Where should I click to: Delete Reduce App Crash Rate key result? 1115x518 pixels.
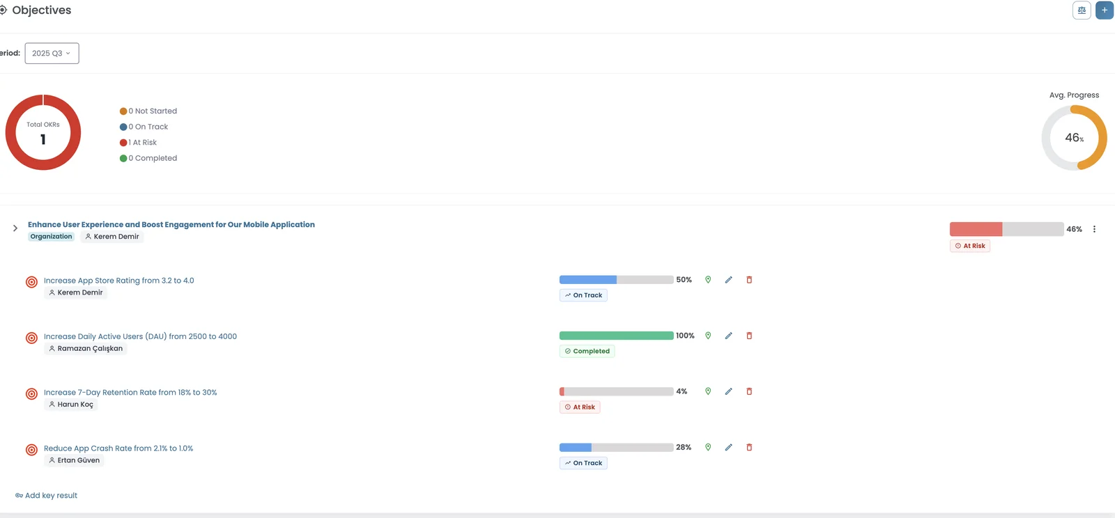click(x=749, y=448)
